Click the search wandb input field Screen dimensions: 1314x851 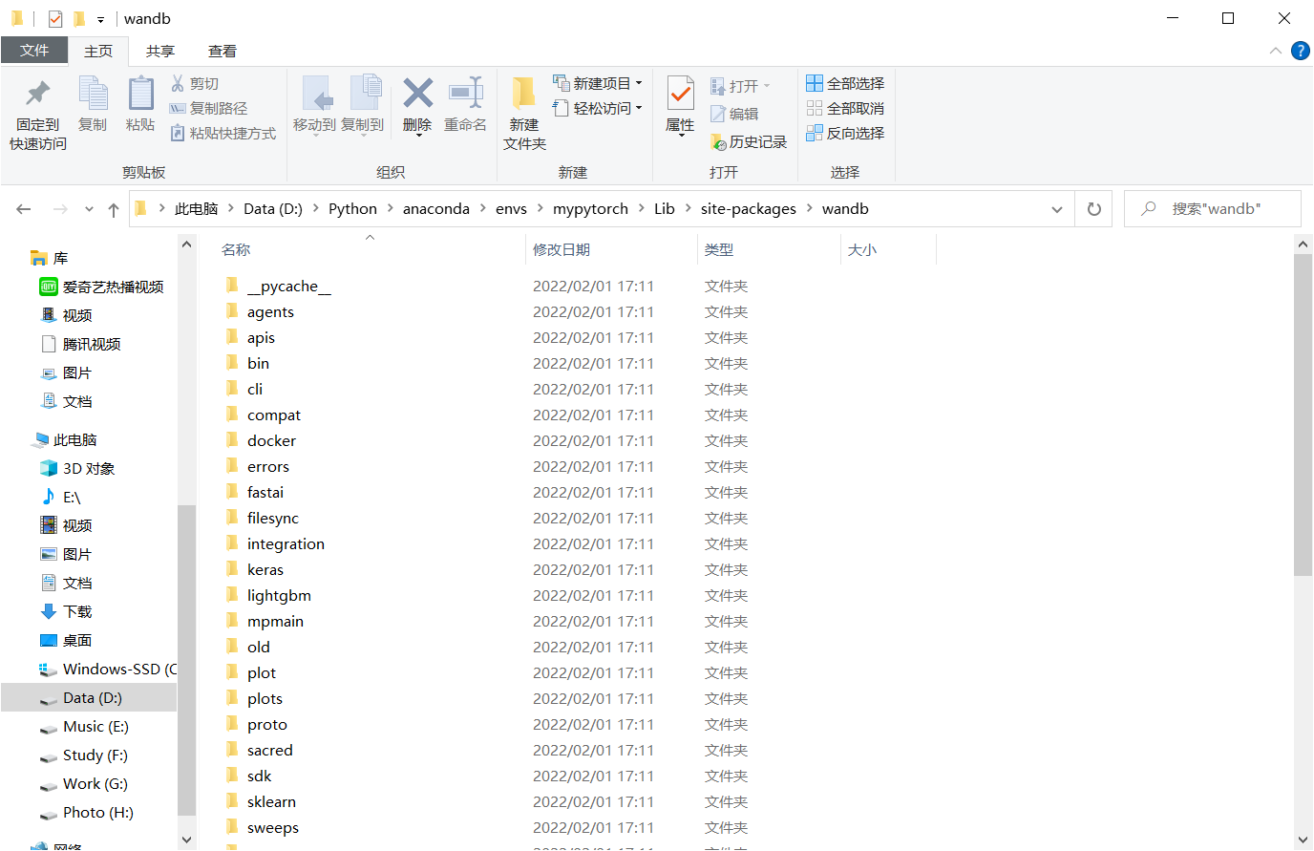[x=1213, y=209]
